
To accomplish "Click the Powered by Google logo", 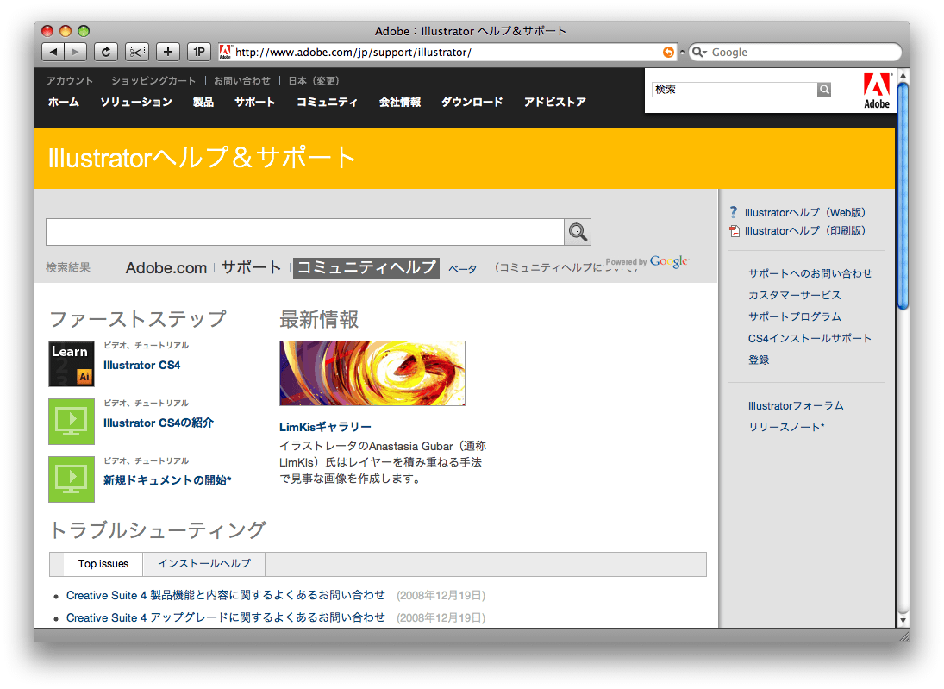I will pos(647,262).
